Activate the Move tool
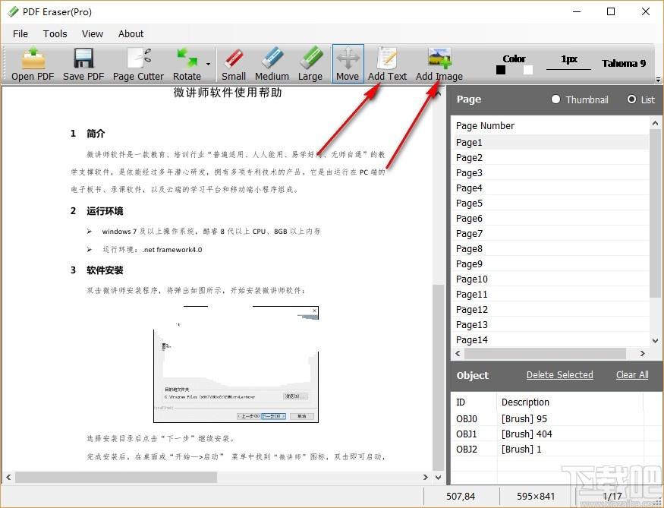The image size is (664, 508). [x=348, y=64]
